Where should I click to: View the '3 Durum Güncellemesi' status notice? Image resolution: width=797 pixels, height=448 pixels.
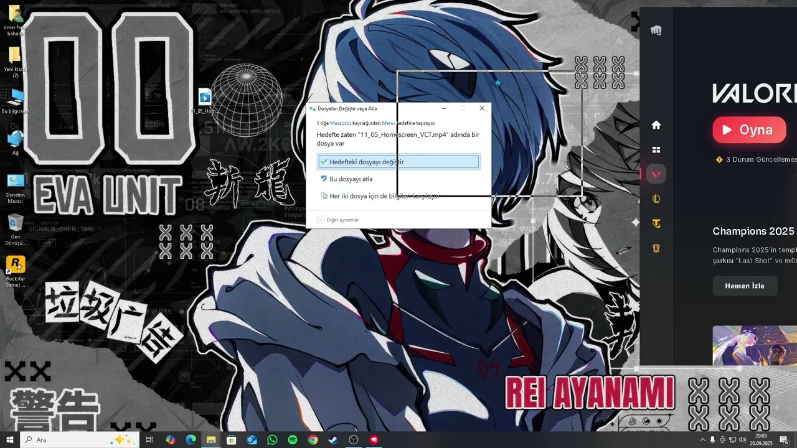point(756,160)
